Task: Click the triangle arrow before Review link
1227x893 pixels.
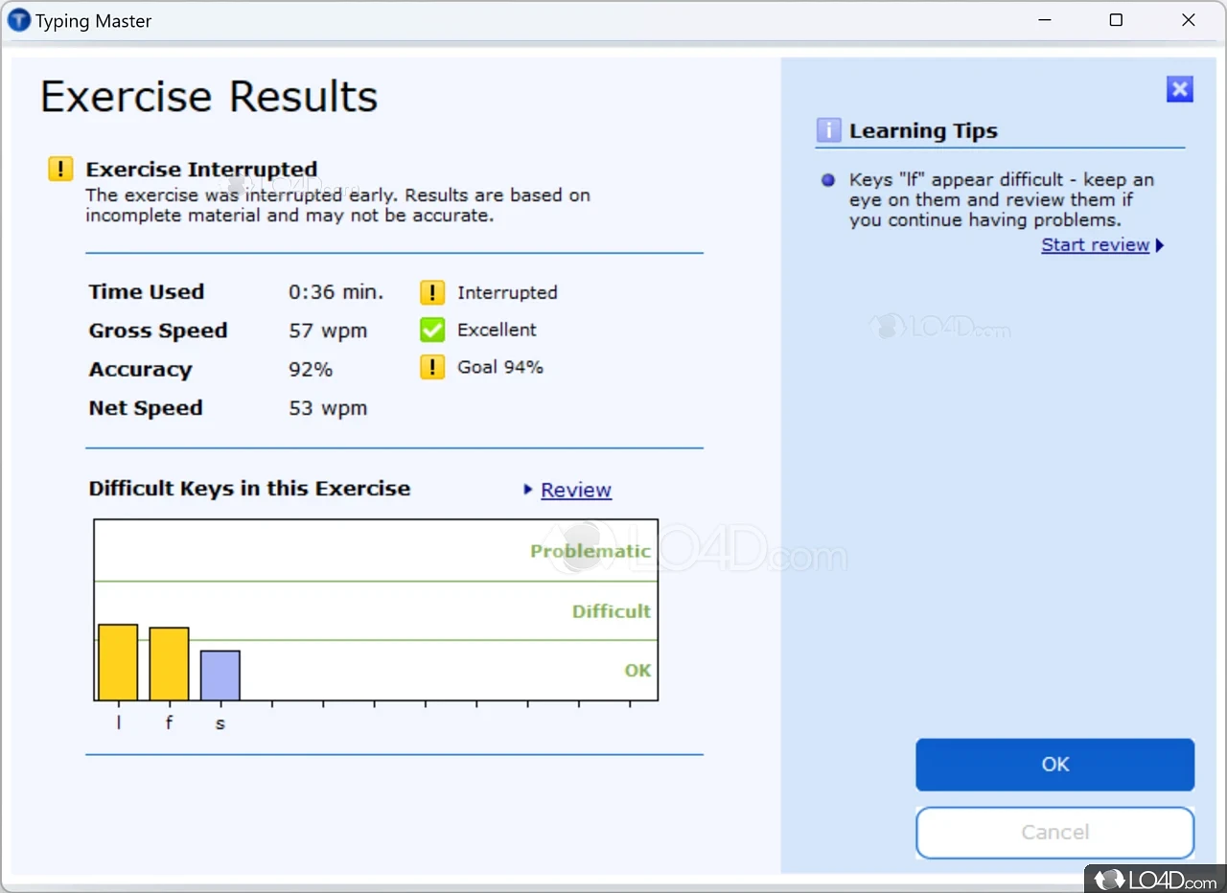Action: tap(527, 490)
